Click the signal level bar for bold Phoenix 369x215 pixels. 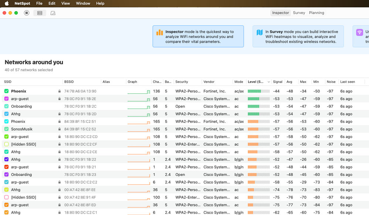point(258,91)
